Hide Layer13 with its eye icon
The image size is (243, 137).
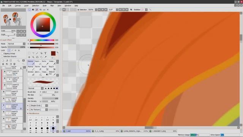coord(5,72)
